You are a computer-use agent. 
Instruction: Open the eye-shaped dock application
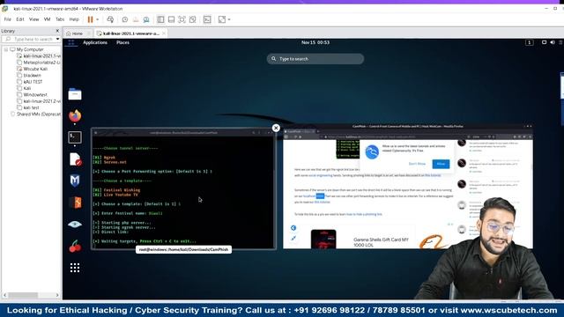click(x=75, y=225)
